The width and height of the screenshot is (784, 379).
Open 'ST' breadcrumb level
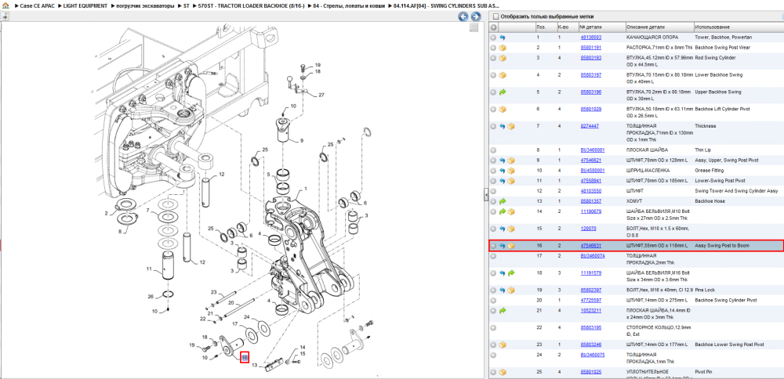pos(186,5)
